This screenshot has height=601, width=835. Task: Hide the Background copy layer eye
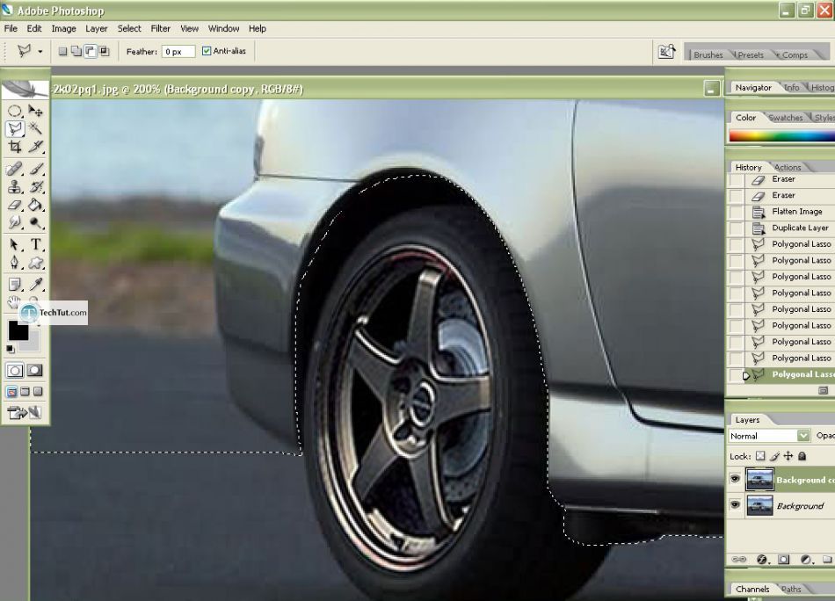coord(736,479)
